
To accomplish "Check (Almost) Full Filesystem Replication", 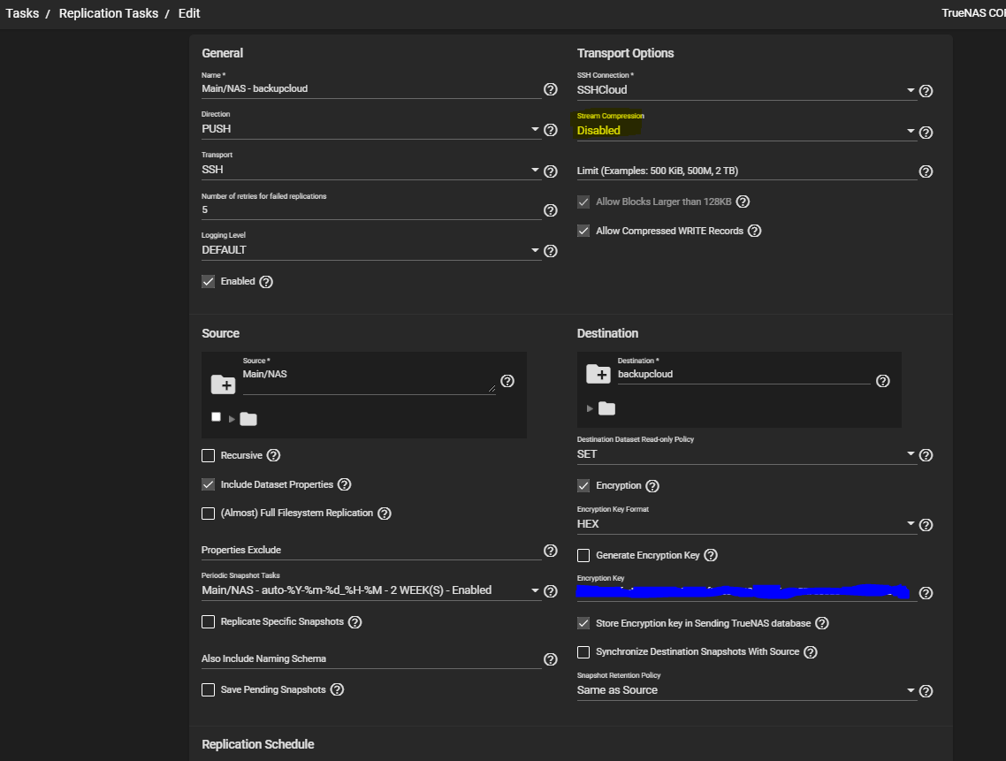I will [x=208, y=514].
